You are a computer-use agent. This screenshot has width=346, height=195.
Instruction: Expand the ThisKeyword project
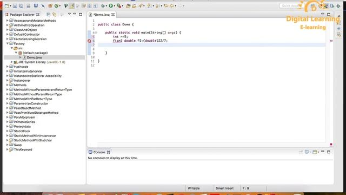pyautogui.click(x=7, y=149)
